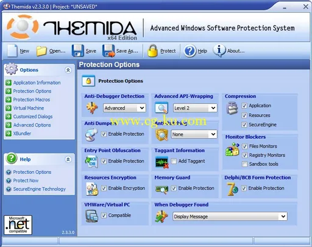The image size is (312, 247).
Task: Click the Entry Point Obfuscation binary icon
Action: click(x=91, y=162)
